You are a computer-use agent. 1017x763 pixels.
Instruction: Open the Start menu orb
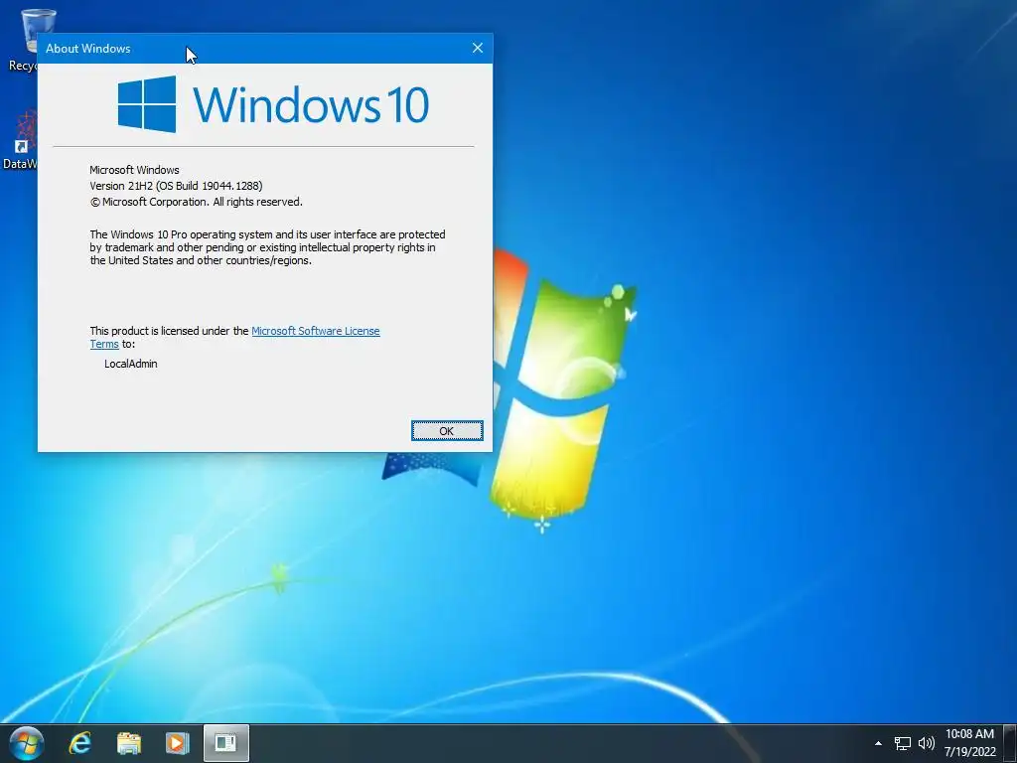point(27,743)
